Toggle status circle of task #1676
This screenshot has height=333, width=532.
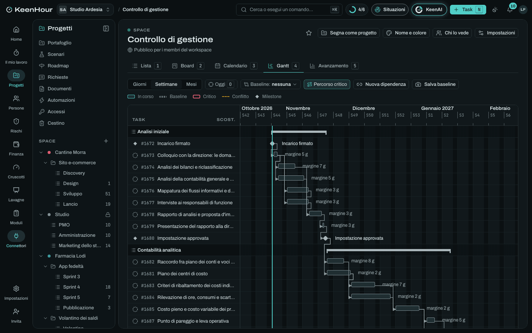pos(135,191)
